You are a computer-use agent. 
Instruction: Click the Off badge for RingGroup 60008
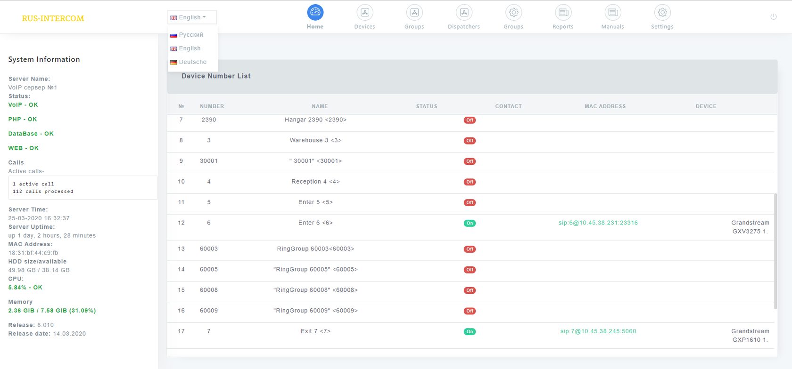click(x=470, y=291)
